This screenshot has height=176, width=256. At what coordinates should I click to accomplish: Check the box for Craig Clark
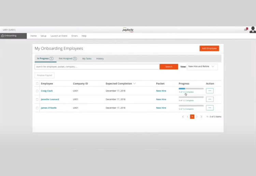pos(37,91)
